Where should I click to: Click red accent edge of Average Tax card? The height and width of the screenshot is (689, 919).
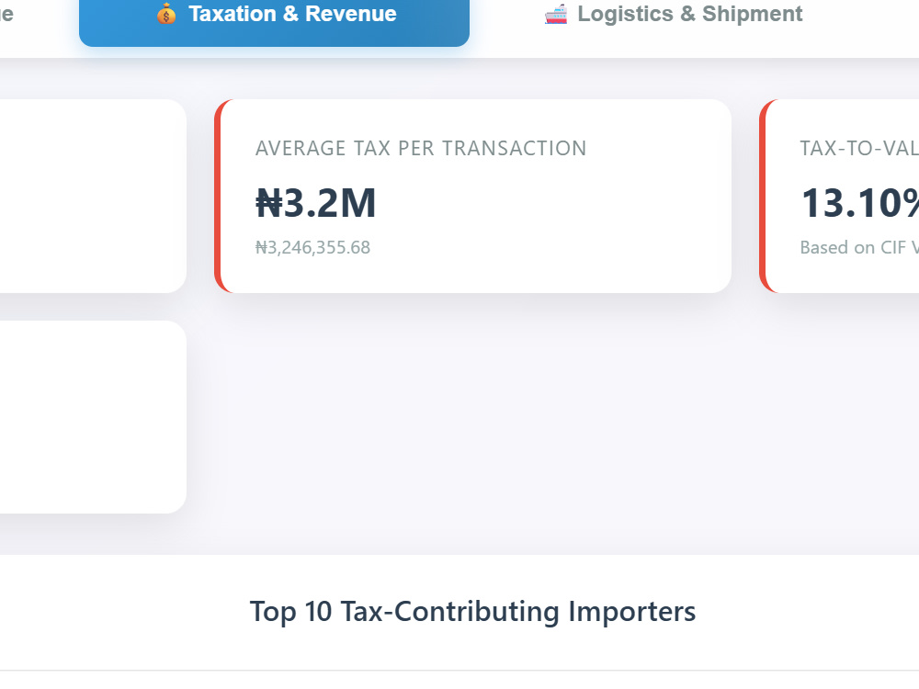pos(218,196)
